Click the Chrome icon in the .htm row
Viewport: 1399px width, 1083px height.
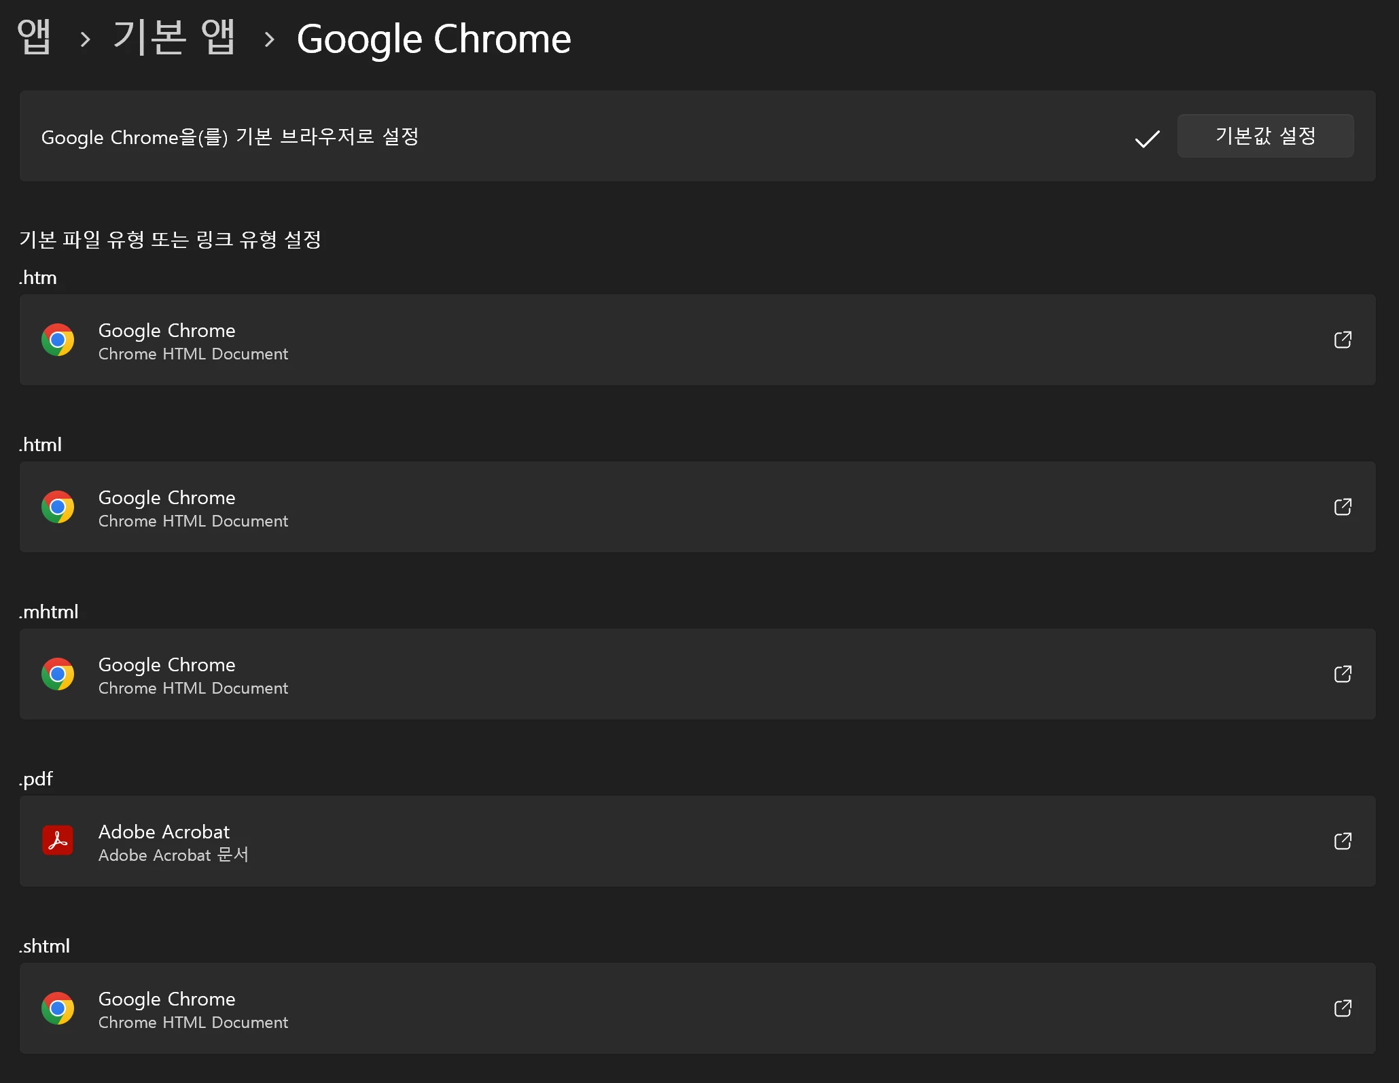pyautogui.click(x=58, y=340)
